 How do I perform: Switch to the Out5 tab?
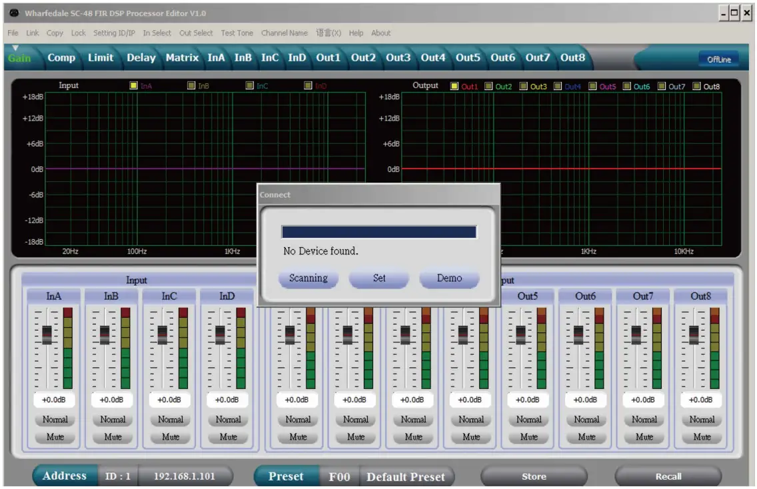click(x=468, y=58)
